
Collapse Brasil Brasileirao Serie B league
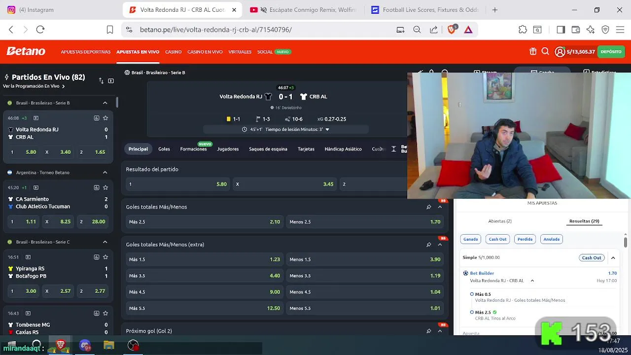(105, 103)
